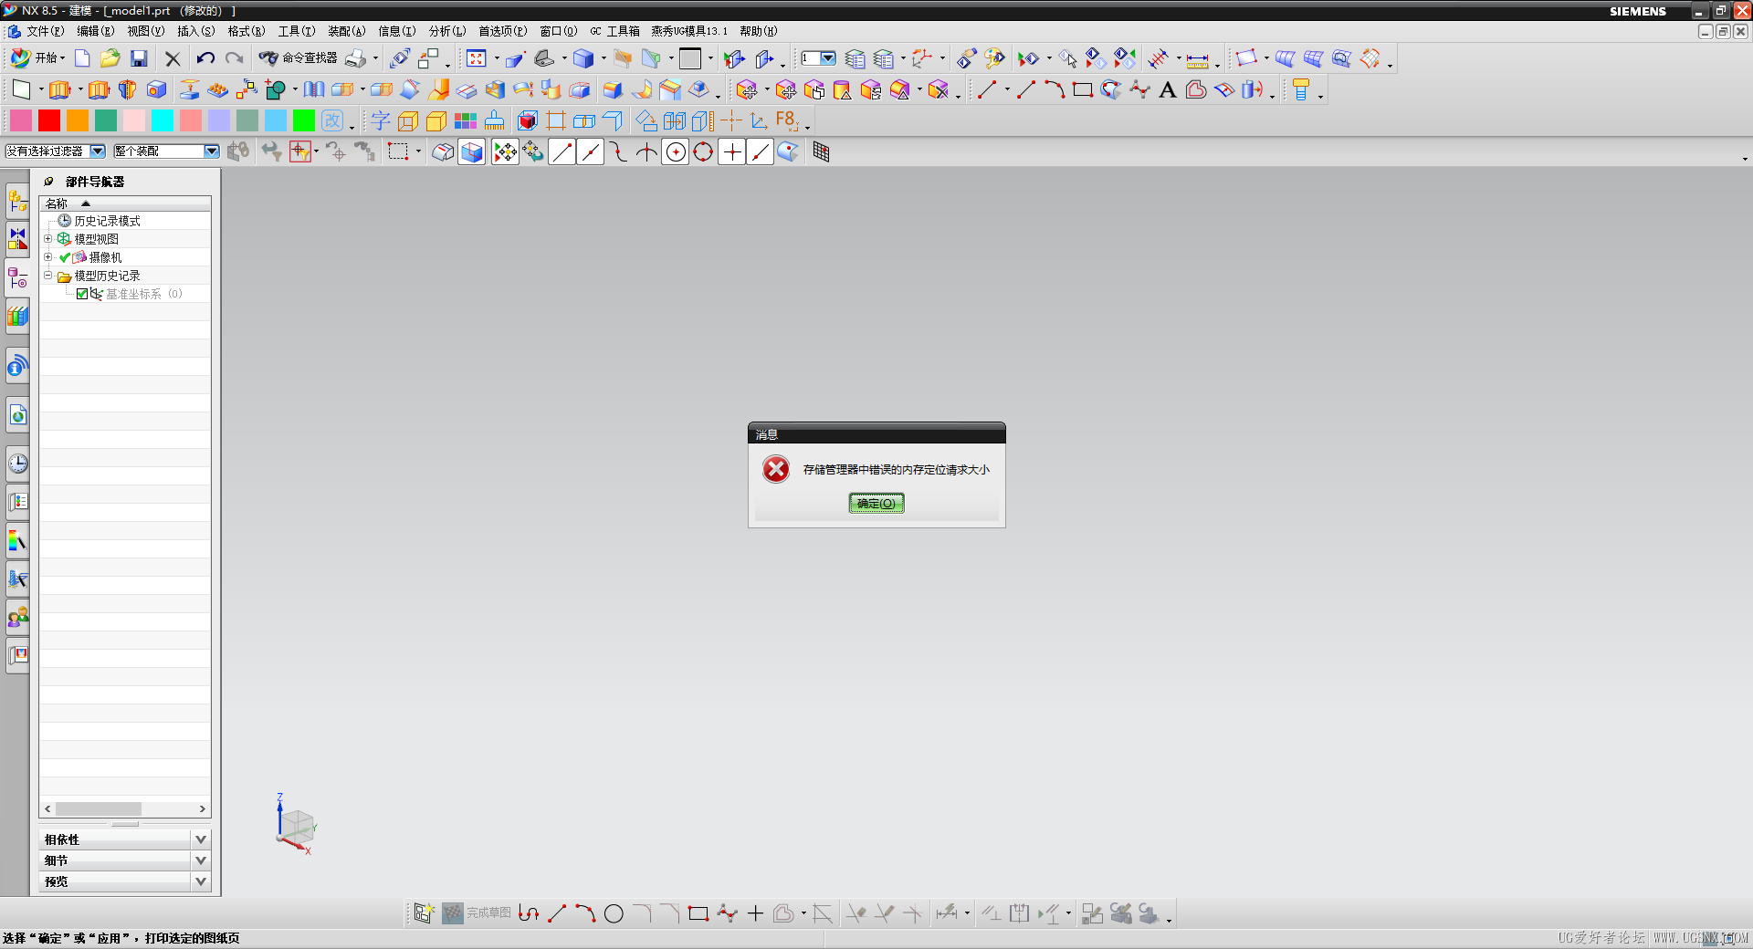Expand the 相依性 panel

tap(125, 839)
